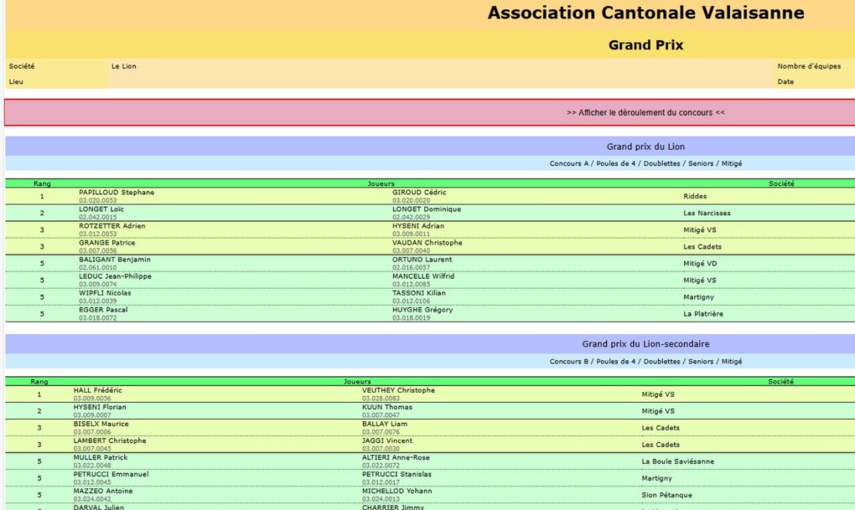Select the Grand prix du Lion header
Image resolution: width=855 pixels, height=510 pixels.
coord(645,147)
